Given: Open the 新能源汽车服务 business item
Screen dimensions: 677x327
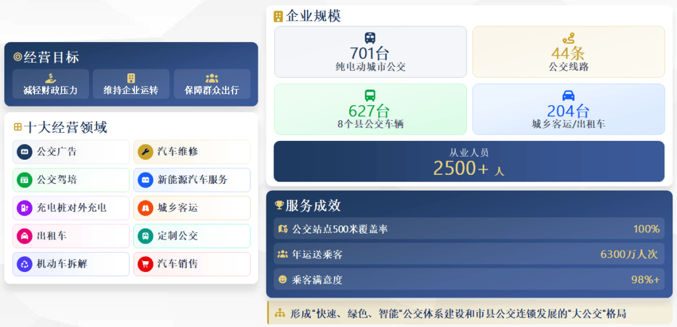Looking at the screenshot, I should click(x=192, y=180).
